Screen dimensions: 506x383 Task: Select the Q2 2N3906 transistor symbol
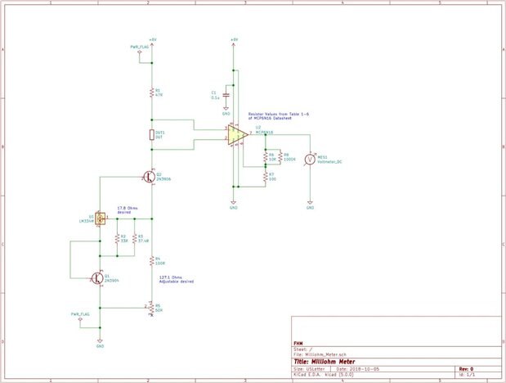point(150,177)
